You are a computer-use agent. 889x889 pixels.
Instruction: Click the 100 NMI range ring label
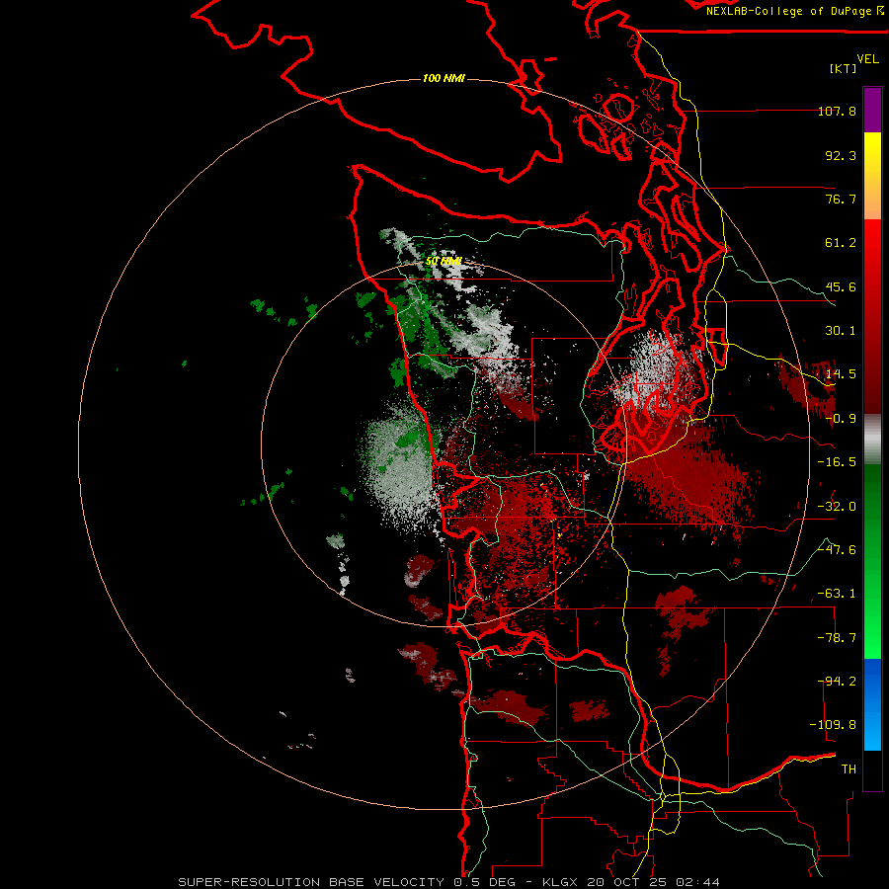[x=444, y=78]
